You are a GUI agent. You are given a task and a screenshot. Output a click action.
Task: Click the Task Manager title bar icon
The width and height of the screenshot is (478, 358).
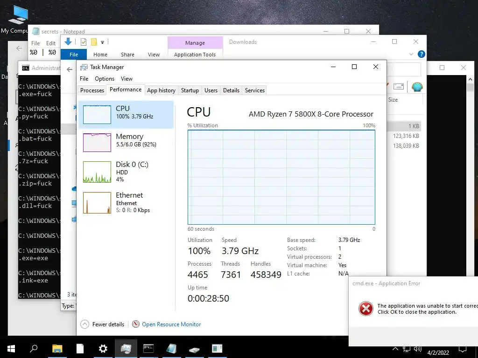84,67
